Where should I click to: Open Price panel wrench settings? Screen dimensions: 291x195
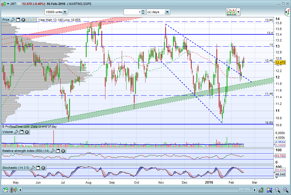click(13, 20)
